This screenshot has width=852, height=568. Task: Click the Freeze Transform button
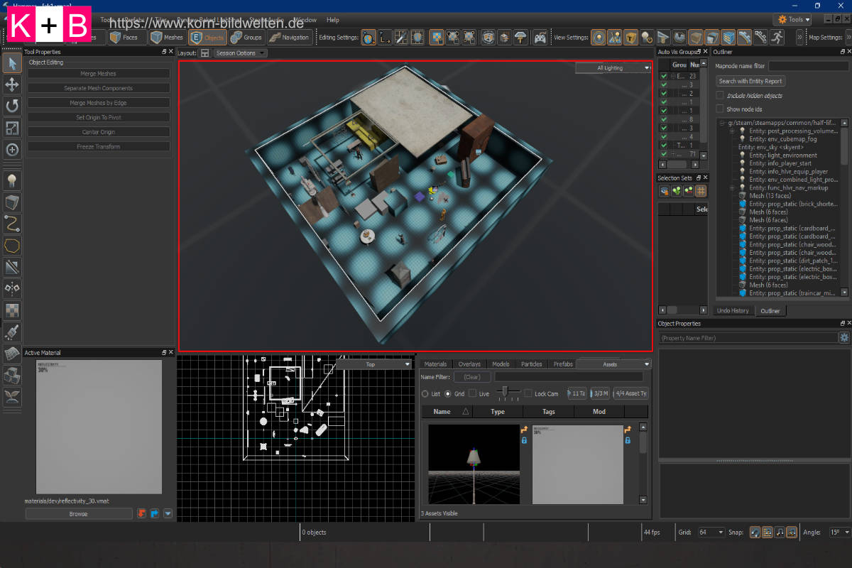pos(99,146)
